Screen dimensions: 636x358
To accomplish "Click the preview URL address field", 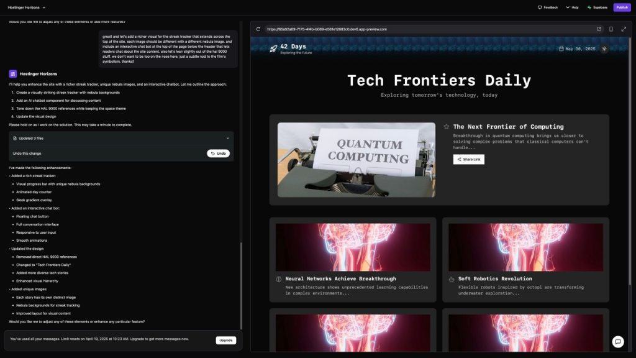I will tap(422, 29).
